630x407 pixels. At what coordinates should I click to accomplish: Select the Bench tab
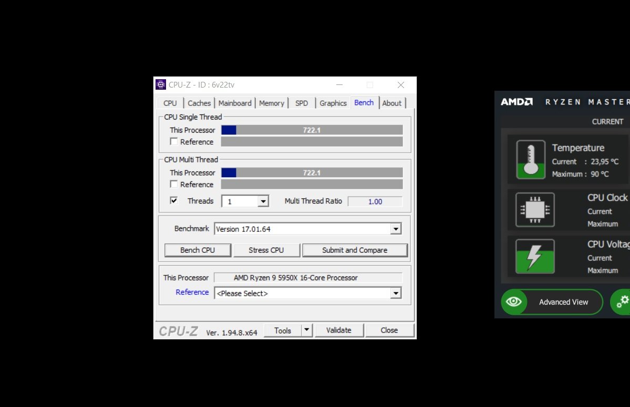(364, 103)
